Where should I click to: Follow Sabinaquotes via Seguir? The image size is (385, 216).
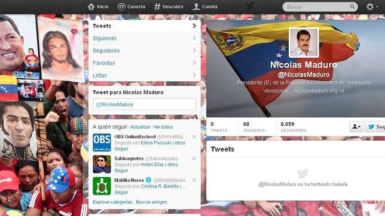pyautogui.click(x=121, y=171)
